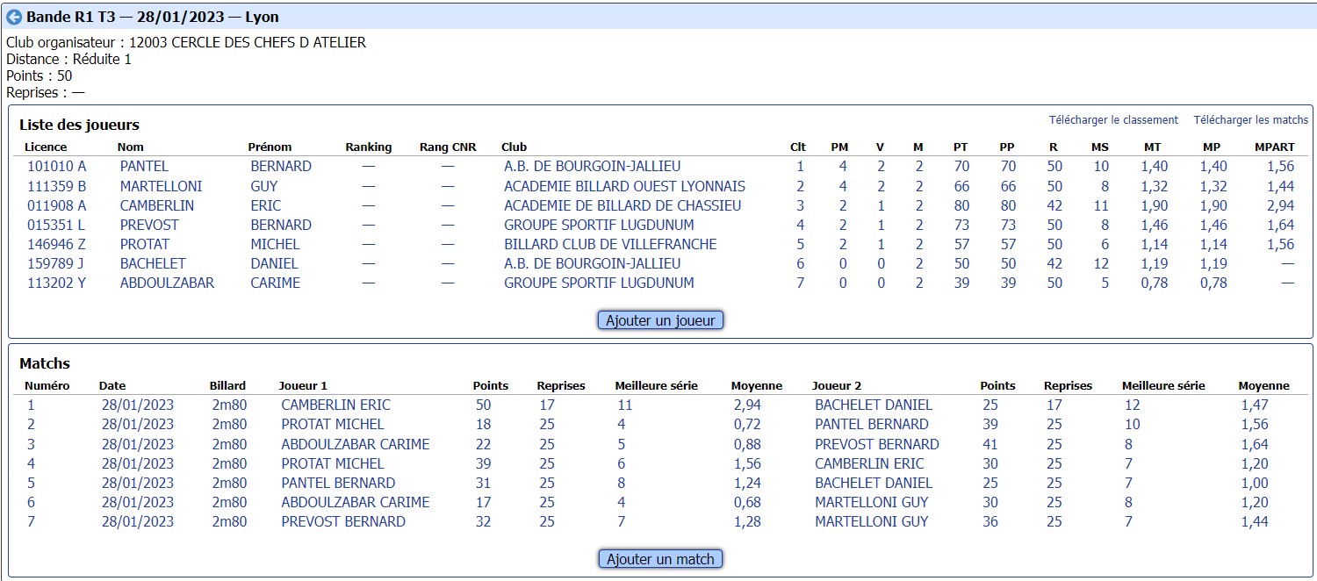Click match number 6 in Matchs table
The height and width of the screenshot is (581, 1317).
(32, 502)
